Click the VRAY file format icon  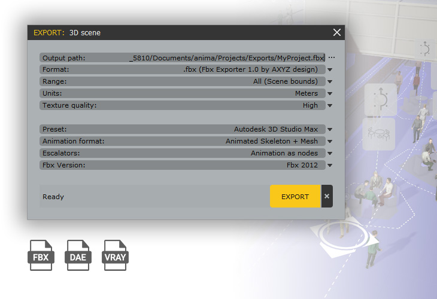[115, 255]
